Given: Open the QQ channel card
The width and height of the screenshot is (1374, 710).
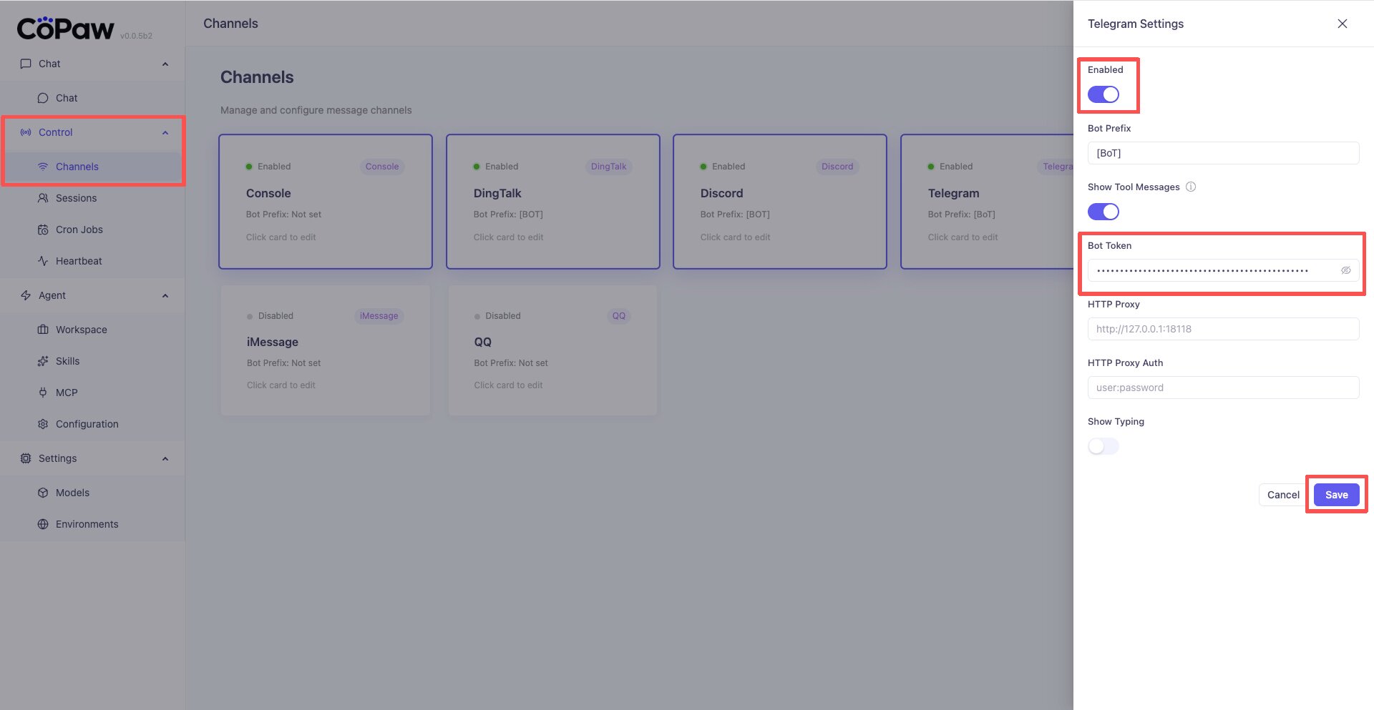Looking at the screenshot, I should [x=553, y=350].
